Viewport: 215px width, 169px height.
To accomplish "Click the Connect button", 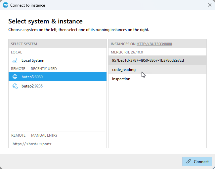I will coord(197,161).
